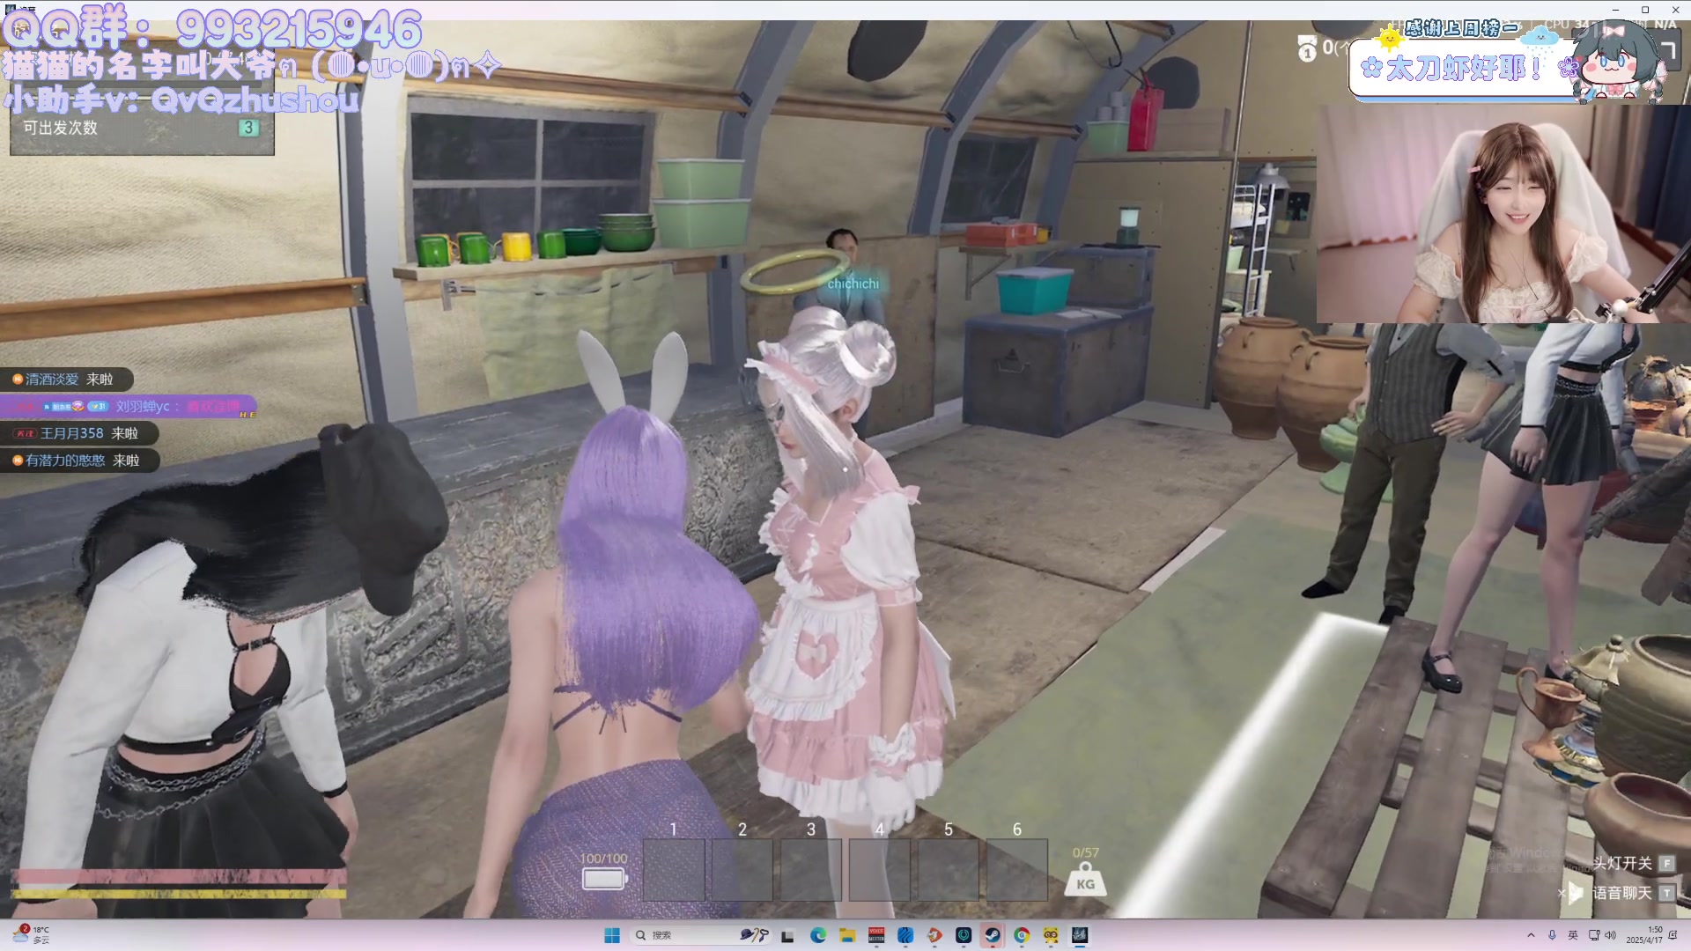Open network status tray icon
Screen dimensions: 1691x951
[1594, 935]
